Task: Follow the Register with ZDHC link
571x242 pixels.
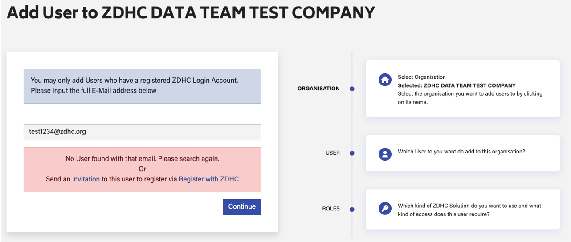Action: (209, 179)
